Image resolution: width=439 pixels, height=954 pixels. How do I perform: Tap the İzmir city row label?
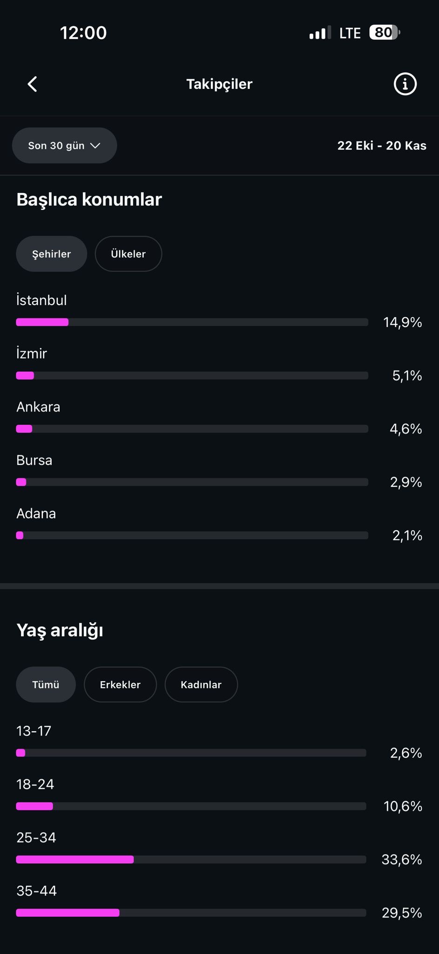tap(32, 353)
